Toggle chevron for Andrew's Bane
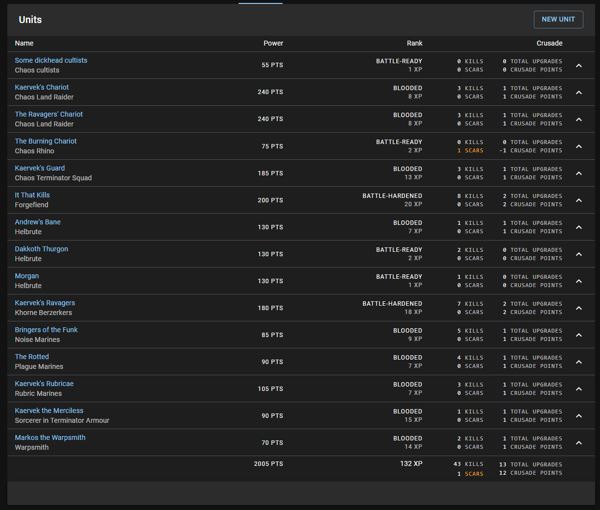The width and height of the screenshot is (600, 510). (x=578, y=227)
